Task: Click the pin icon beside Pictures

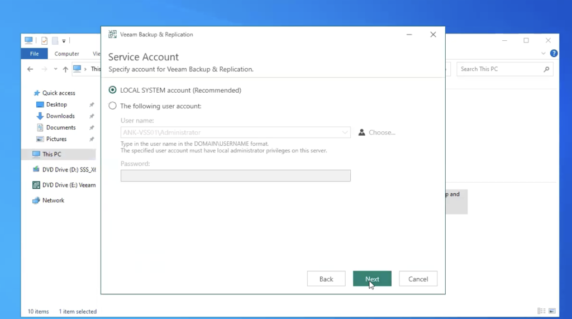Action: click(92, 139)
